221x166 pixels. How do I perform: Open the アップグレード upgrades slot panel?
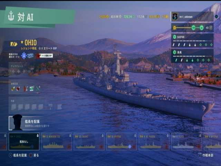(x=18, y=70)
